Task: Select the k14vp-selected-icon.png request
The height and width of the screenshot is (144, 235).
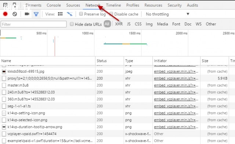Action: (x=27, y=120)
